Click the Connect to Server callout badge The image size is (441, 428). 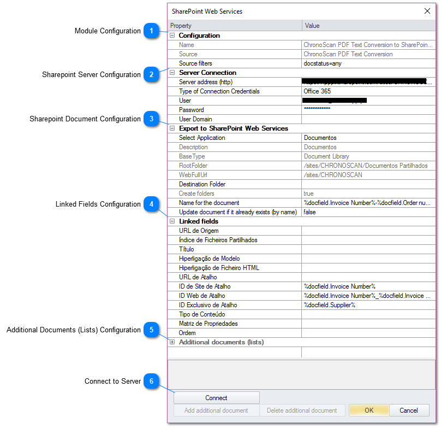(151, 381)
